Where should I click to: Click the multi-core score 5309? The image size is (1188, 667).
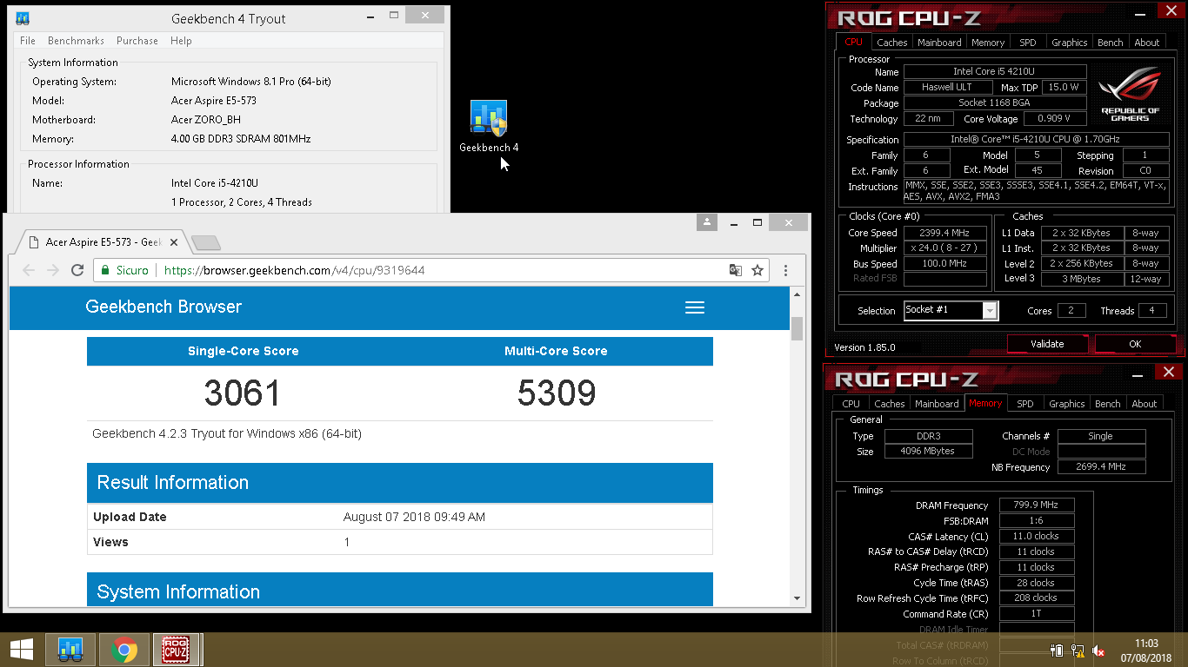tap(557, 393)
